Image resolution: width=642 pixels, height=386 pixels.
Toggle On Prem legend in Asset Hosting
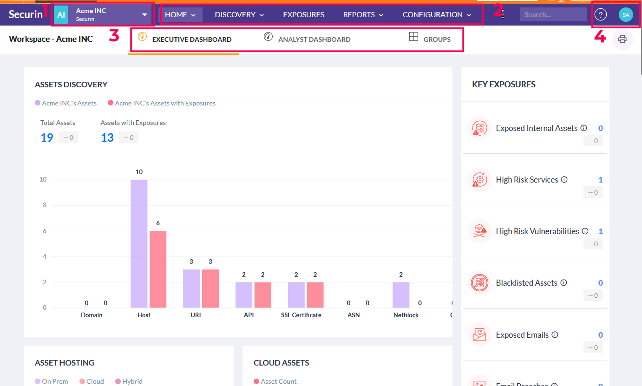52,381
